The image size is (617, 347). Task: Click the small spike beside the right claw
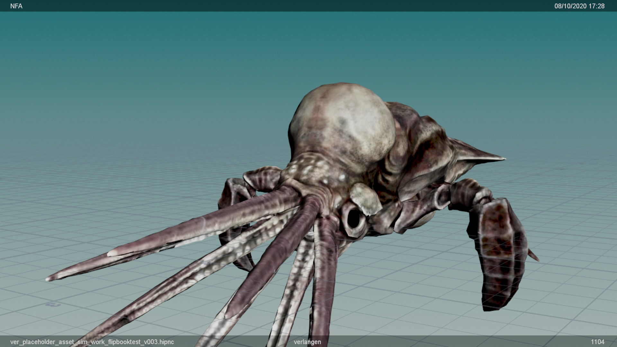(533, 255)
